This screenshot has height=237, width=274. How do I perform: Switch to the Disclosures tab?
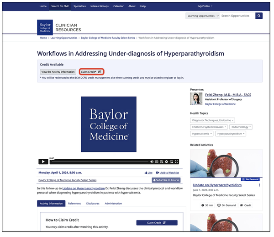coord(93,204)
